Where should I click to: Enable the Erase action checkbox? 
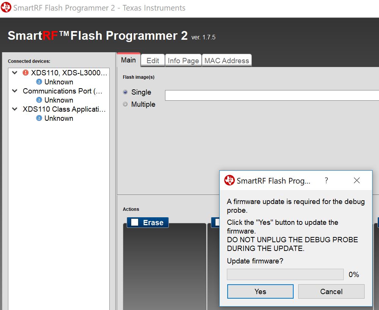[135, 222]
